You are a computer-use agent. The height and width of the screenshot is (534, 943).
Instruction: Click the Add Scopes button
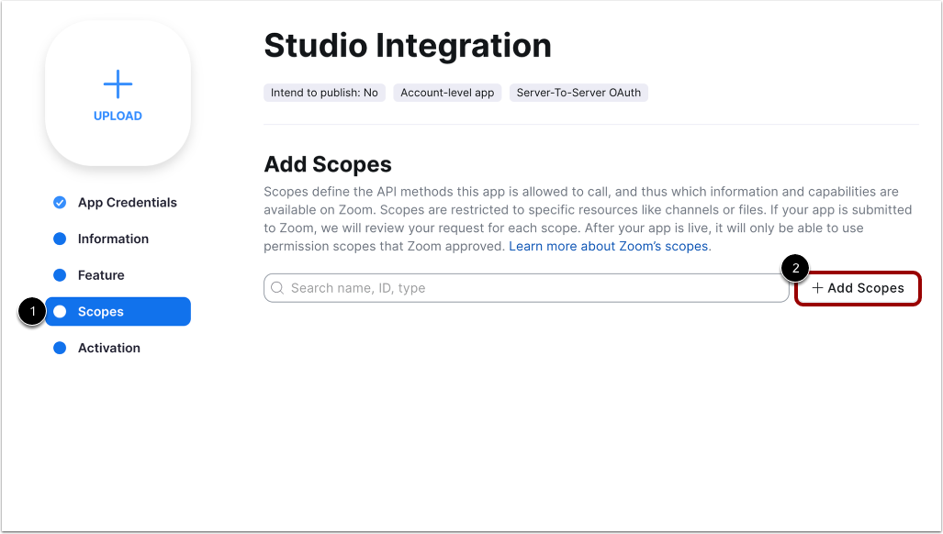coord(857,287)
